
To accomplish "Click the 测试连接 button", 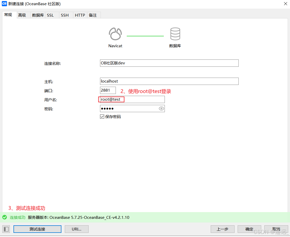I will (x=37, y=229).
